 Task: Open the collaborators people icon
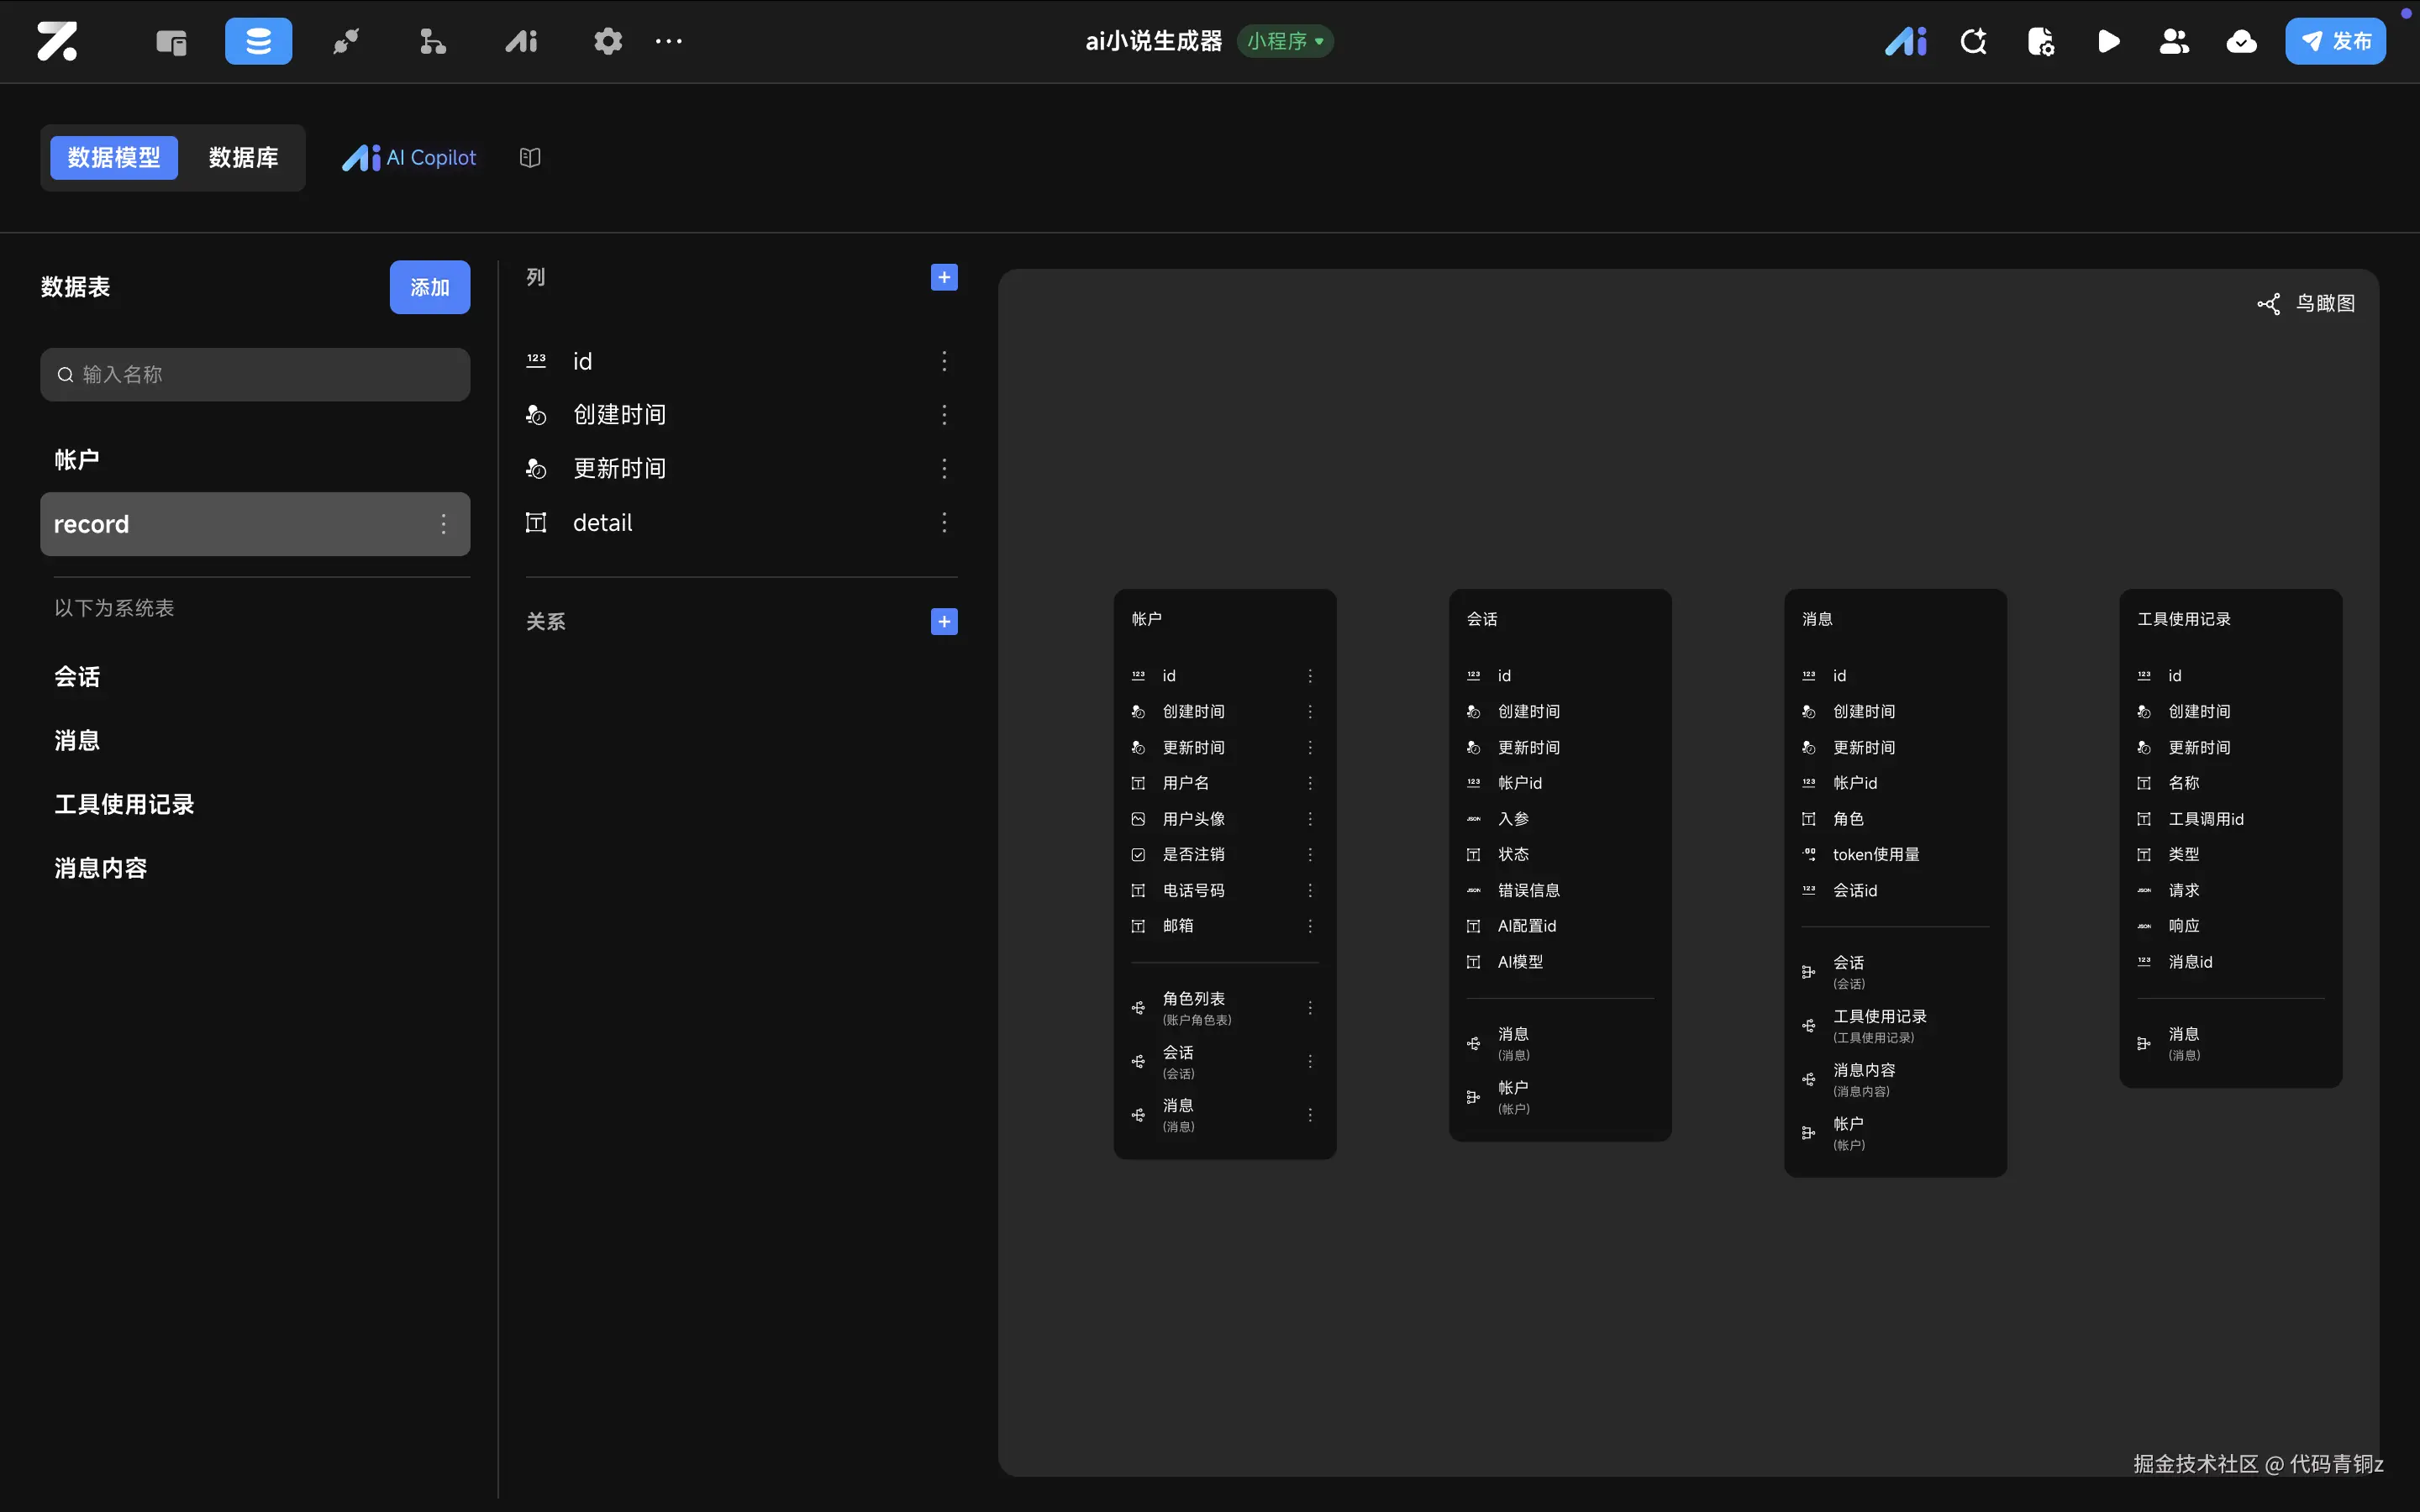(2174, 41)
